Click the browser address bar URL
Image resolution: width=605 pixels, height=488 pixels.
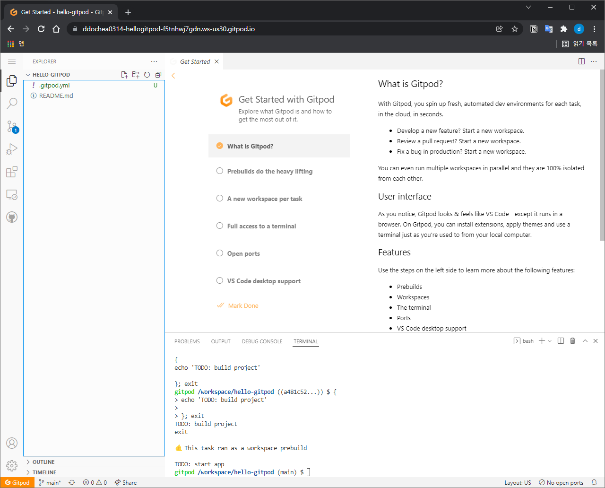coord(169,29)
